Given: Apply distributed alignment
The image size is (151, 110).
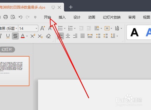Looking at the screenshot, I should coord(90,36).
